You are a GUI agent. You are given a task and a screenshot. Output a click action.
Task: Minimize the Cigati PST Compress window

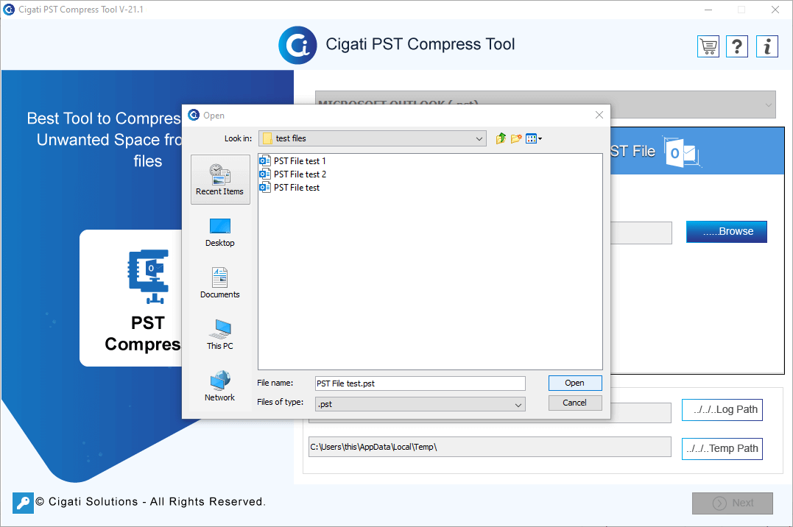[708, 10]
